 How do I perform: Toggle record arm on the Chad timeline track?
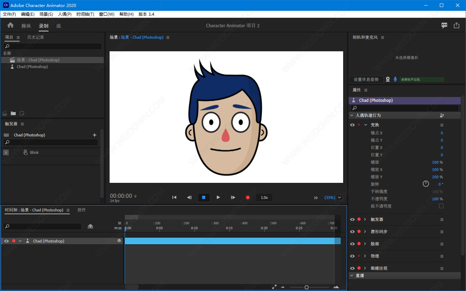coord(14,241)
